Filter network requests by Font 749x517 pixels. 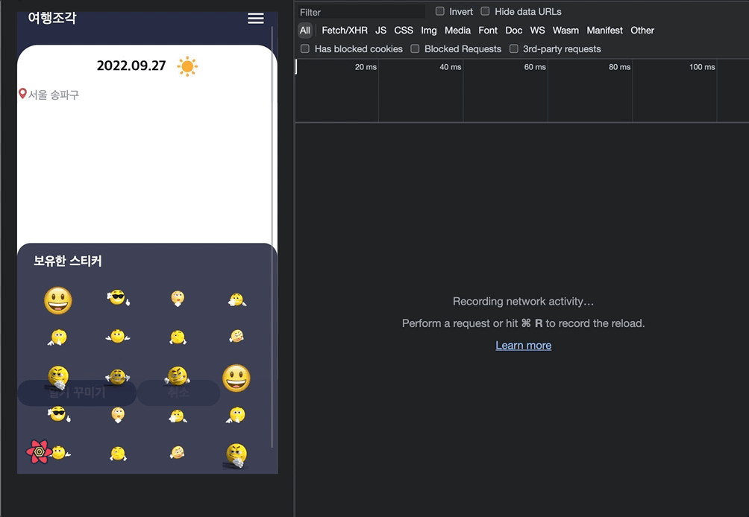[488, 31]
